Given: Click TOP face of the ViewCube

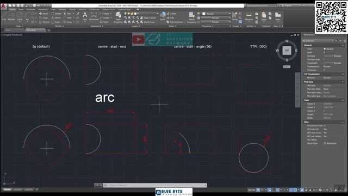Looking at the screenshot, I should 287,51.
